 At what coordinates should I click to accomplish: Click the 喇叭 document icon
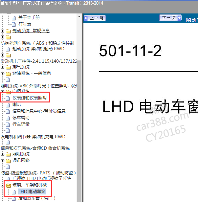point(8,105)
